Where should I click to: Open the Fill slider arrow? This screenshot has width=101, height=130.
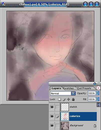[x=98, y=99]
